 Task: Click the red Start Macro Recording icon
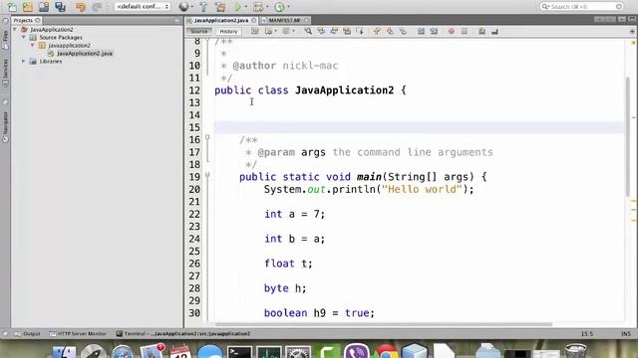pyautogui.click(x=452, y=31)
